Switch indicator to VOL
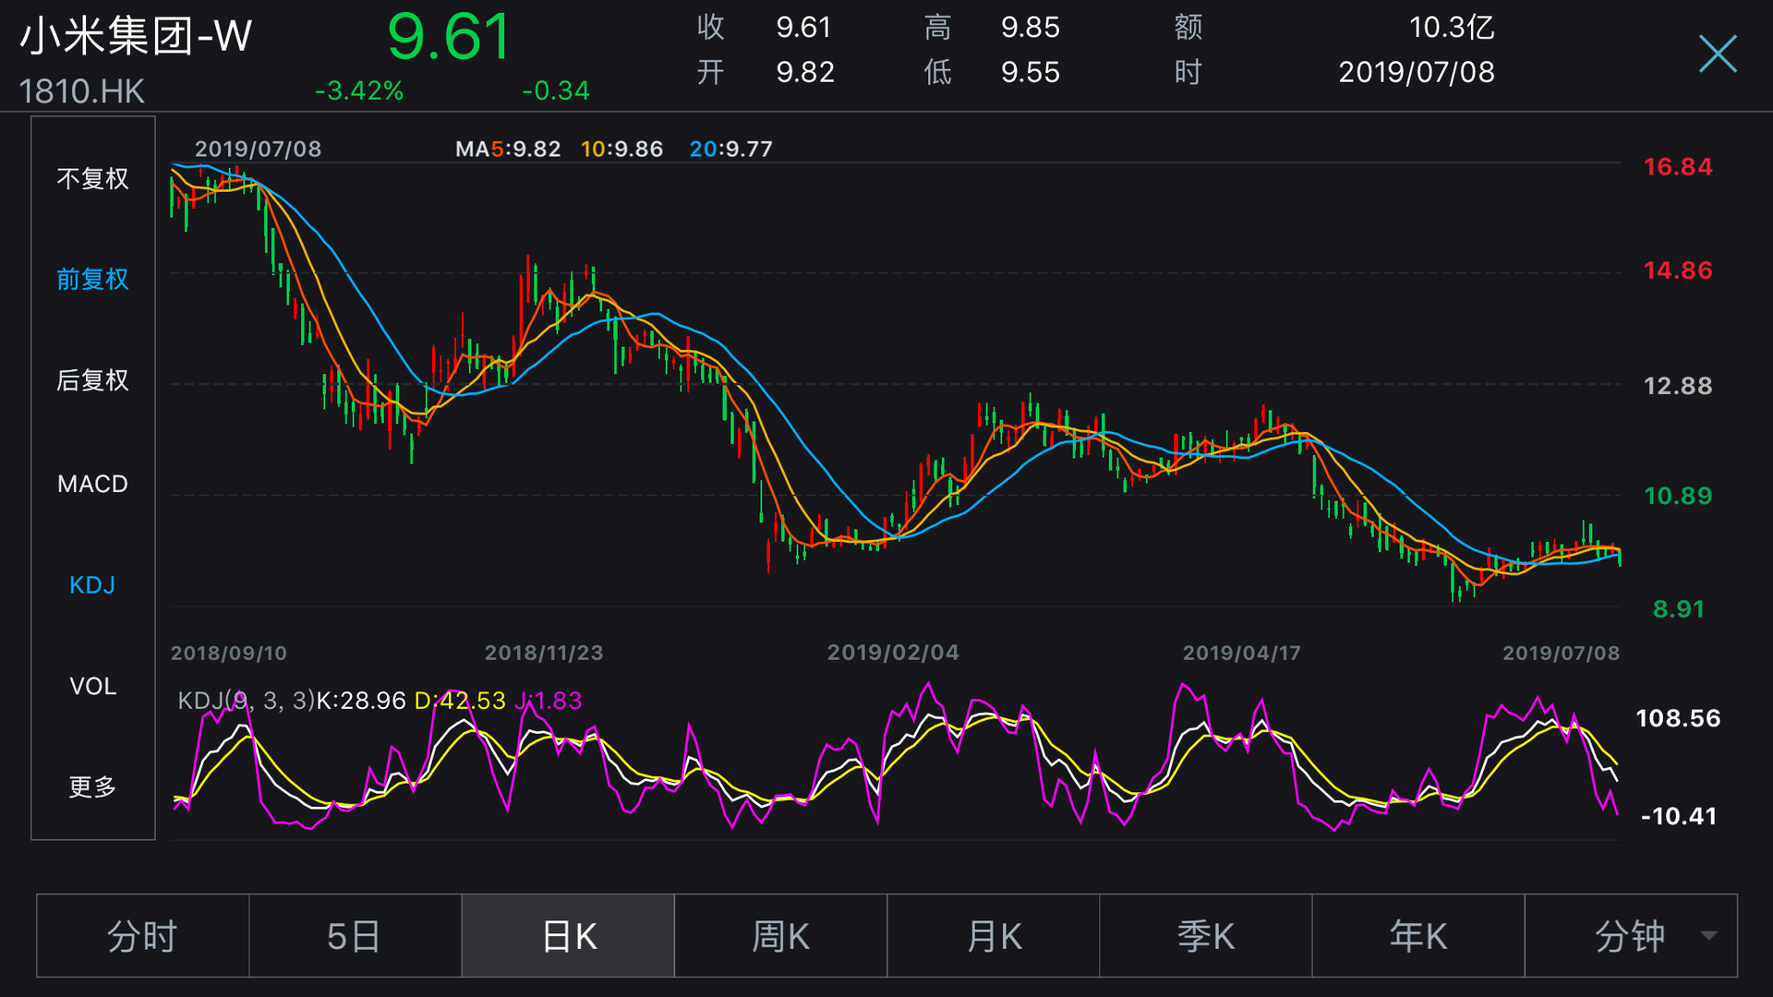 pyautogui.click(x=92, y=686)
